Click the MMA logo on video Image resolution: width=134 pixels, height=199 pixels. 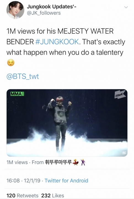click(x=17, y=94)
